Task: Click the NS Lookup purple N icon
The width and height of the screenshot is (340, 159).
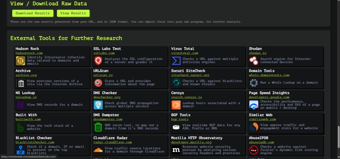Action: click(20, 105)
